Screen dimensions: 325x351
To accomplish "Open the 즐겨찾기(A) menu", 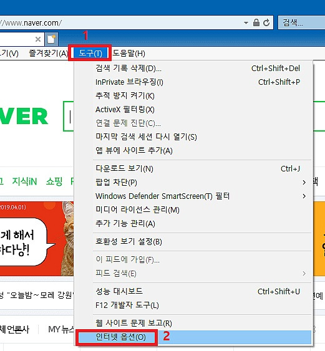I will coord(49,53).
